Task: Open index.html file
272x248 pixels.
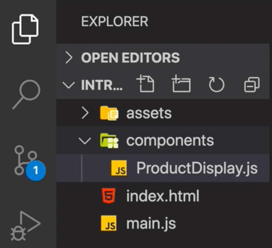Action: pyautogui.click(x=163, y=196)
